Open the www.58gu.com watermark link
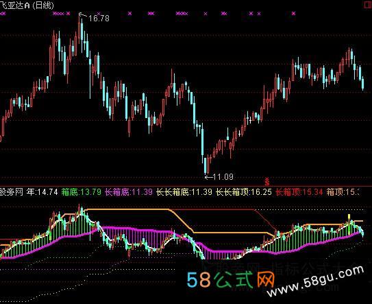372x304 pixels. tap(315, 281)
